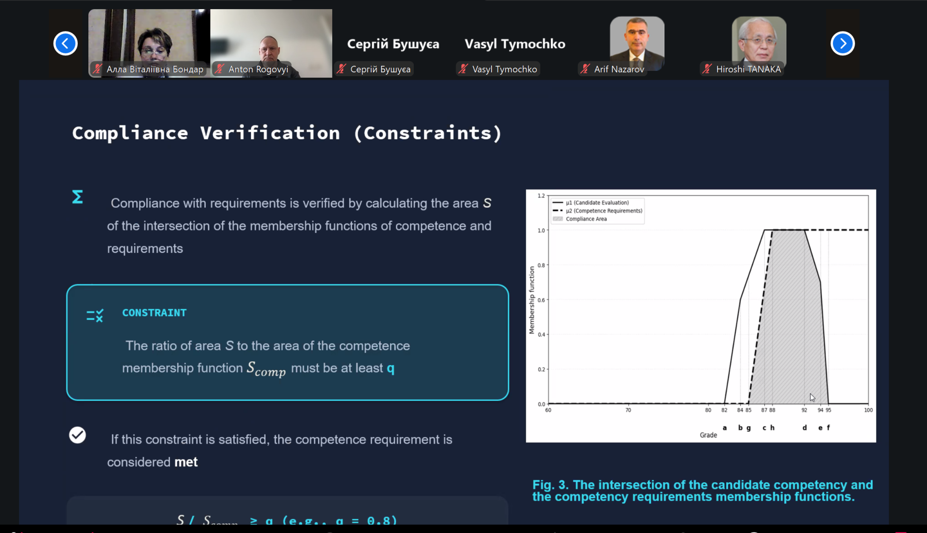Select Anton Rogovyi video thumbnail
Image resolution: width=927 pixels, height=533 pixels.
click(271, 36)
